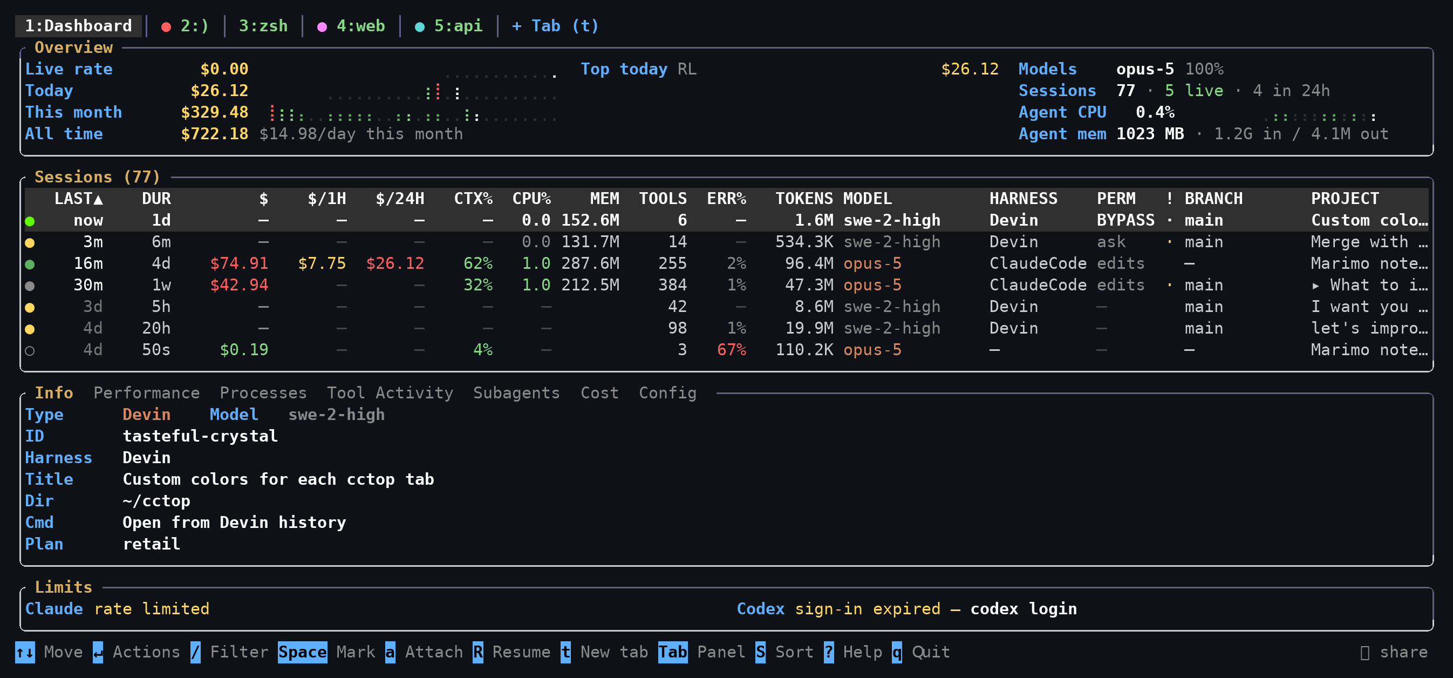Select the hollow status circle of the 50s session
This screenshot has width=1453, height=678.
click(30, 350)
